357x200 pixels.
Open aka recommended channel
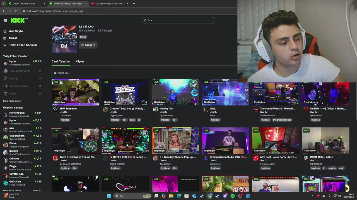click(22, 129)
